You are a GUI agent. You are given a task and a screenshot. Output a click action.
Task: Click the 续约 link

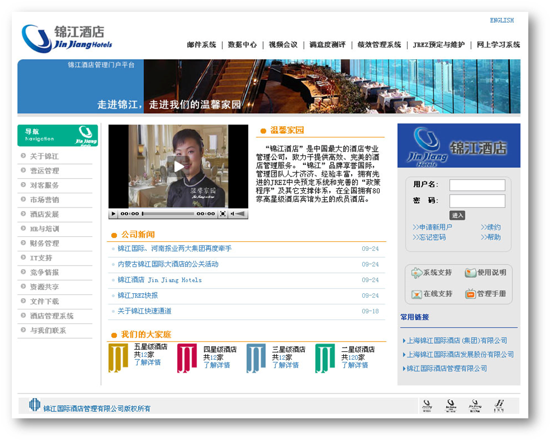[490, 227]
